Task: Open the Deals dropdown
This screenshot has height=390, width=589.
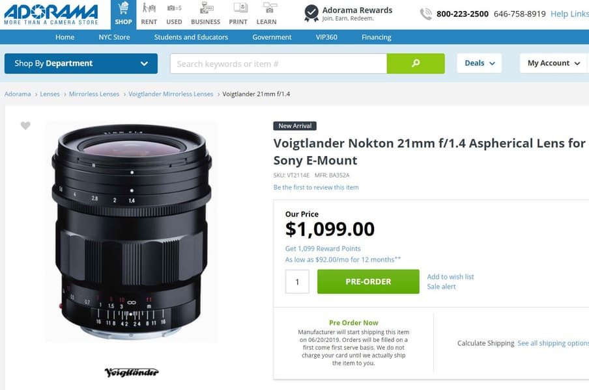Action: 480,63
